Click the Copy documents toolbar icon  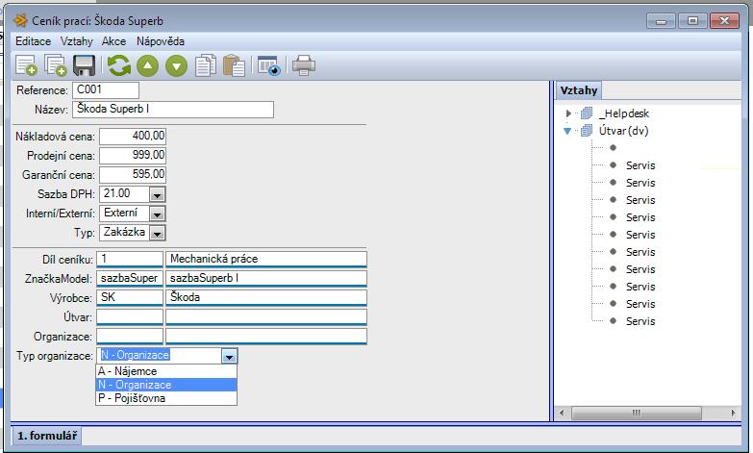(206, 65)
